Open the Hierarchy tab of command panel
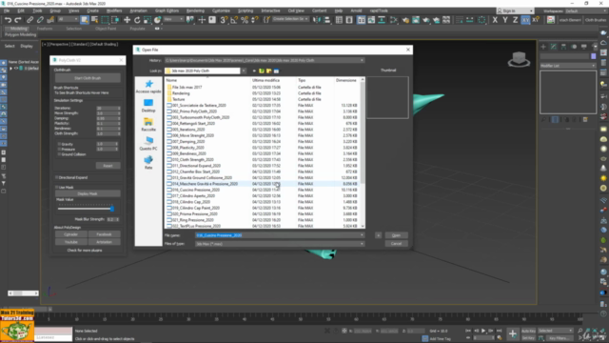Viewport: 609px width, 343px height. [x=563, y=47]
